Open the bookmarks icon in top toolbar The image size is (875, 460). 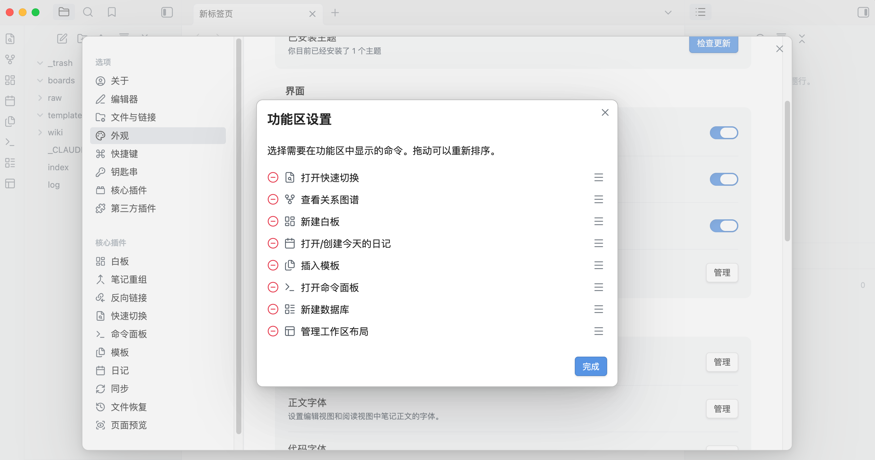click(112, 13)
